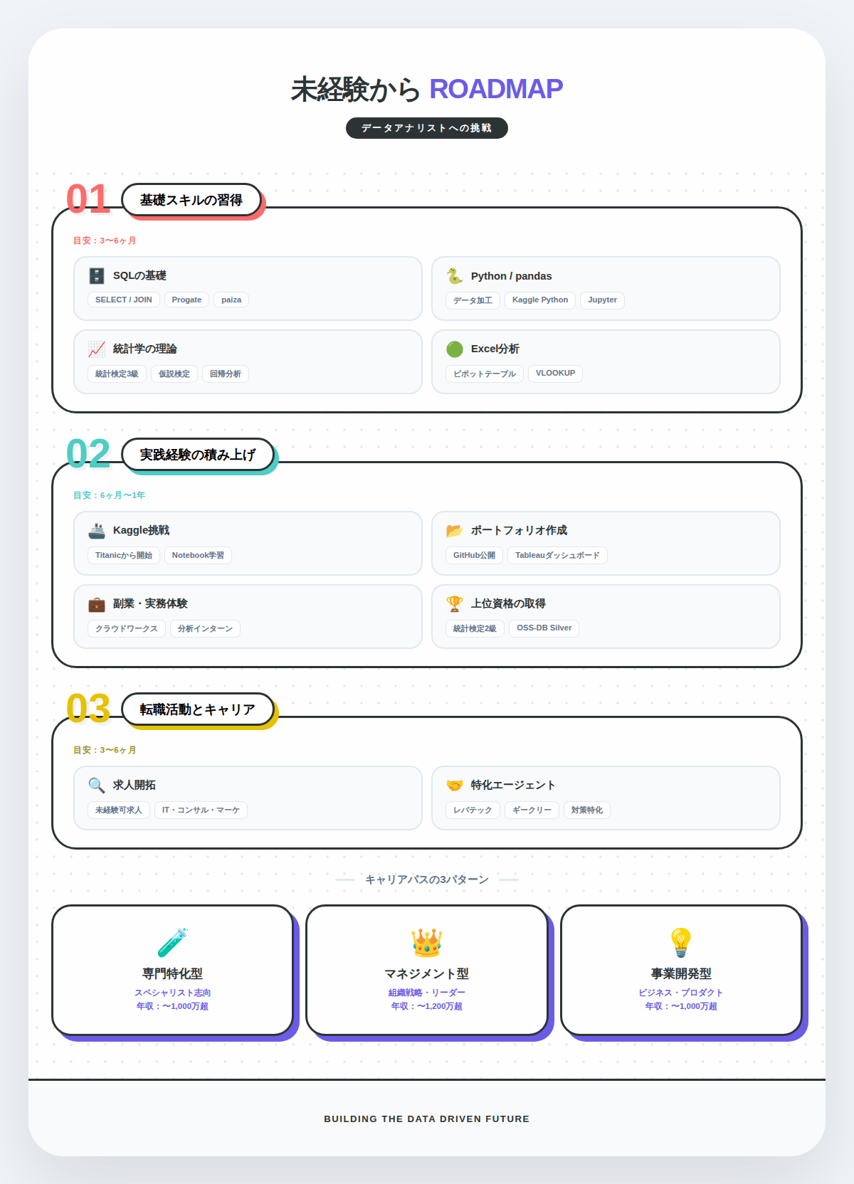The image size is (854, 1184).
Task: Click the crown icon on マネジメント型
Action: point(427,943)
